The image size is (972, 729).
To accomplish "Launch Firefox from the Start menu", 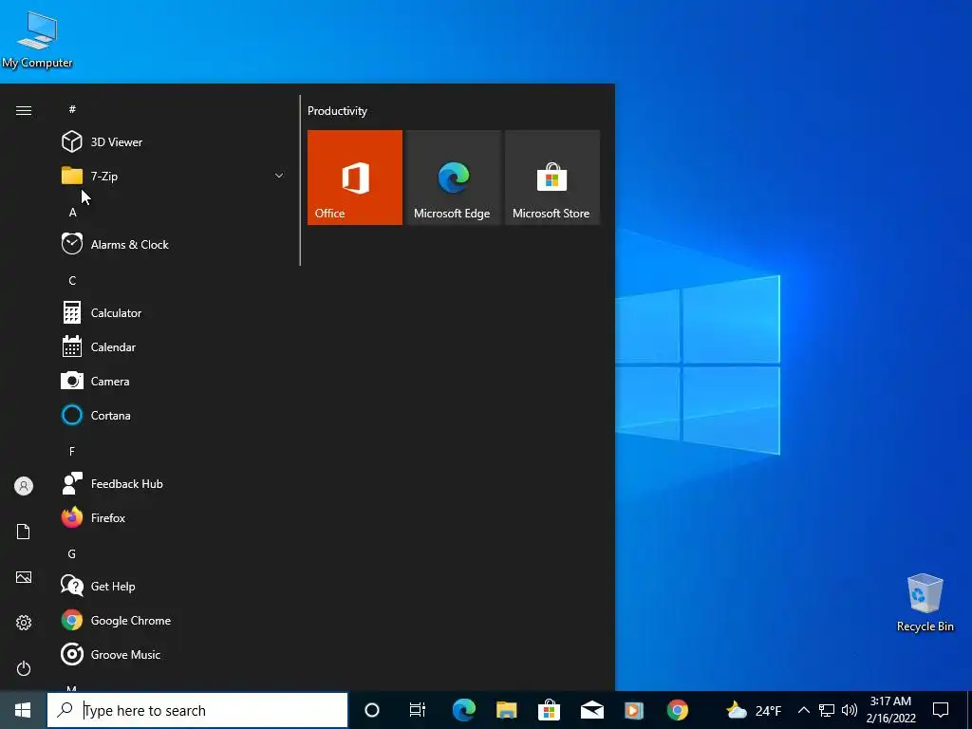I will click(x=173, y=517).
